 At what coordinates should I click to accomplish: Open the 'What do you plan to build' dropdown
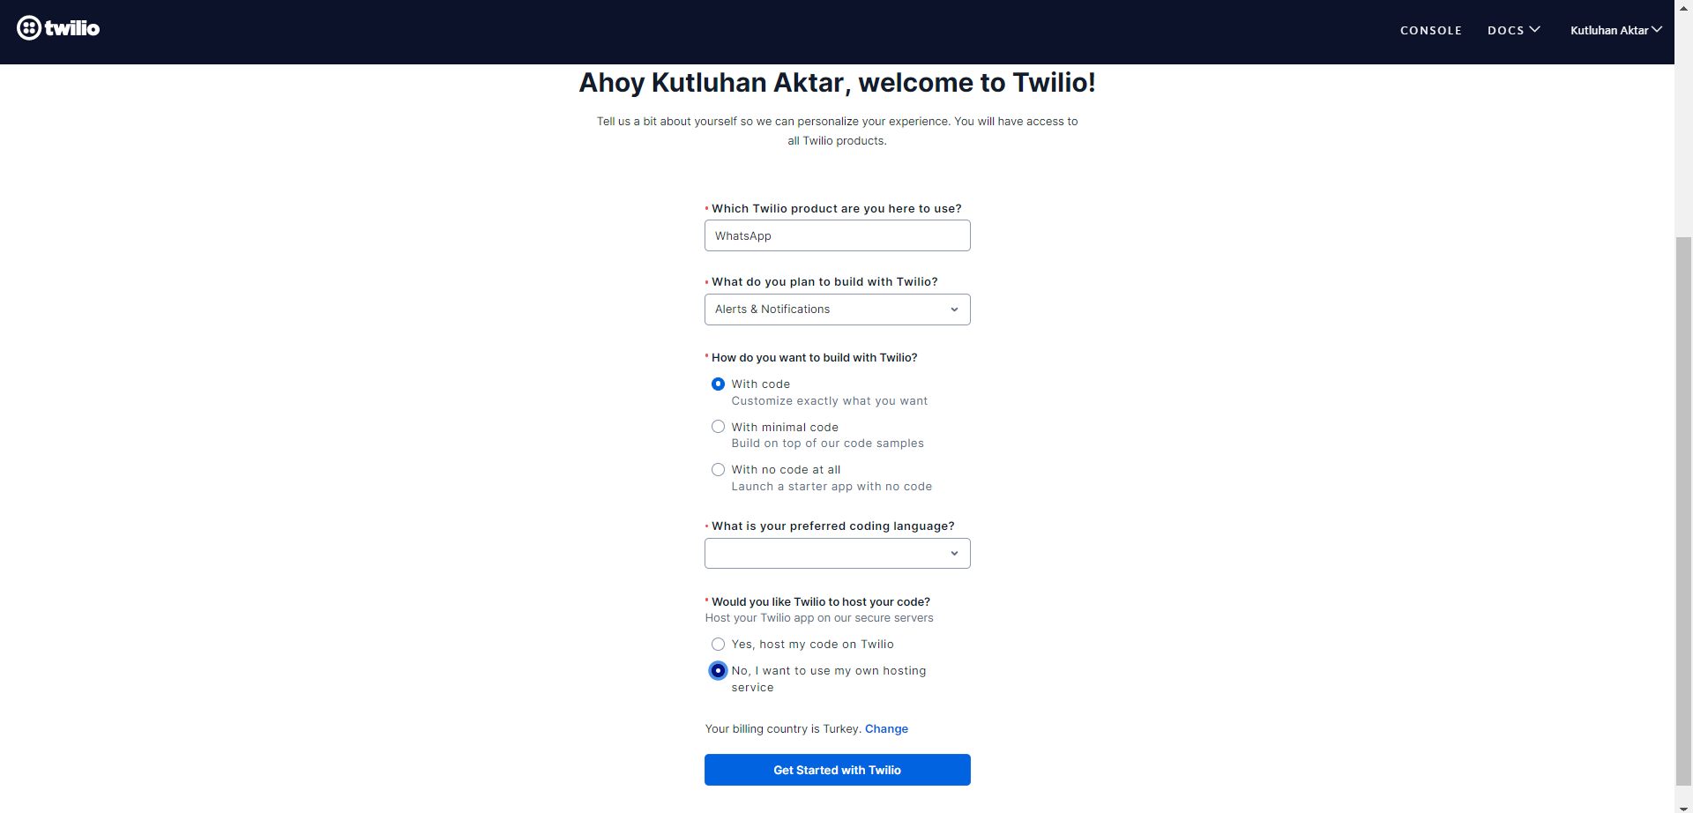coord(837,310)
